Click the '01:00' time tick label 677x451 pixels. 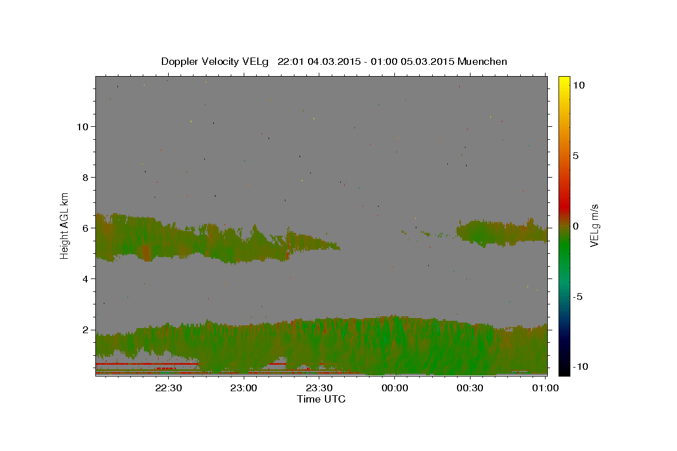[545, 388]
